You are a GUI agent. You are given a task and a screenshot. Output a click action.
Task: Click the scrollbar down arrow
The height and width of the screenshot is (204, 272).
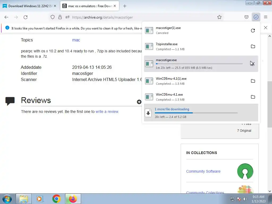coord(270,191)
